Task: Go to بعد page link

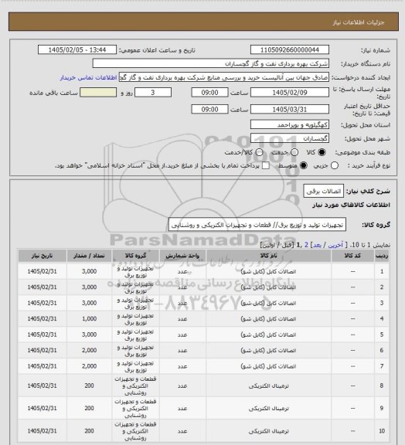Action: tap(317, 245)
